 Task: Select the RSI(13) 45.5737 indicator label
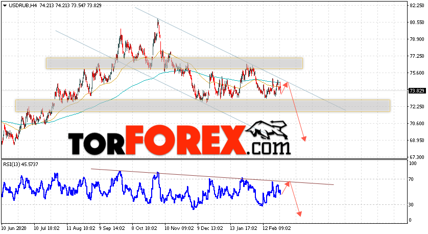(x=21, y=165)
